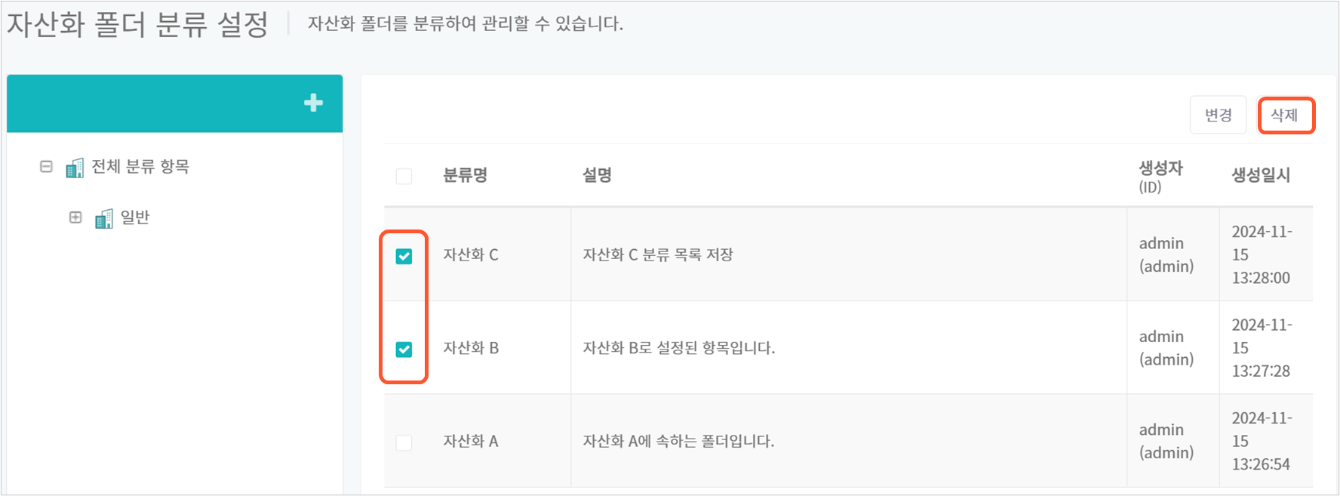This screenshot has width=1340, height=496.
Task: Expand the 일반 tree node
Action: click(x=75, y=217)
